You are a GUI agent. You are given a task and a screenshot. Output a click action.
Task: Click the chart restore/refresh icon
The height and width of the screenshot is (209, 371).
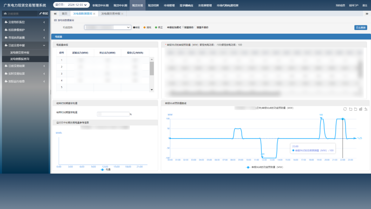coord(345,109)
